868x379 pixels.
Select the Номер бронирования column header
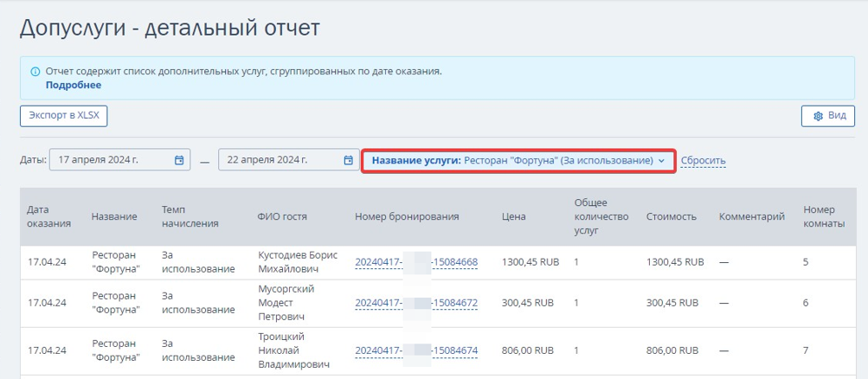coord(407,217)
